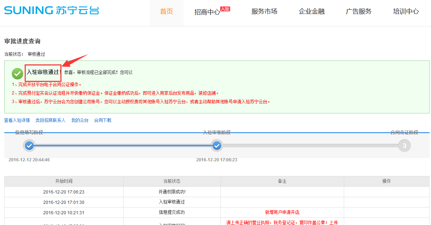
Task: Click the 2016-12-20 17:01:30 table cell
Action: coord(64,202)
